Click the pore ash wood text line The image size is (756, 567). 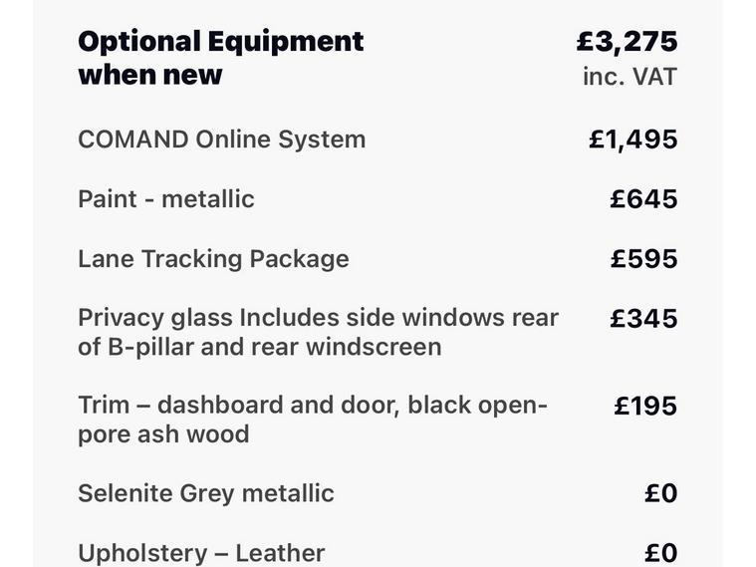point(163,434)
